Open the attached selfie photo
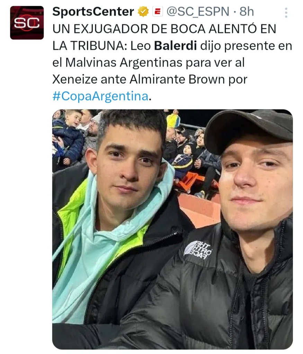This screenshot has width=303, height=354. pyautogui.click(x=172, y=230)
